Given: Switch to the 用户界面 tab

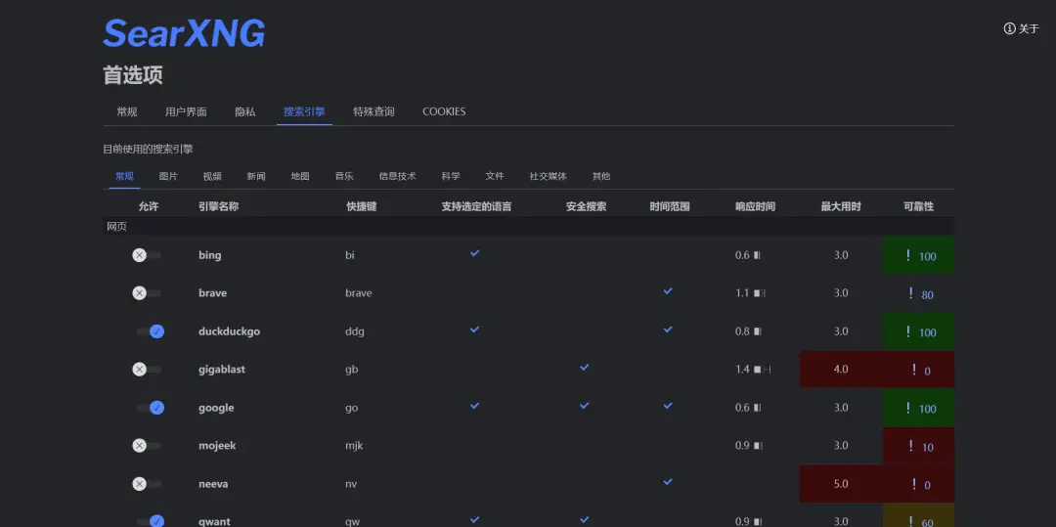Looking at the screenshot, I should pos(186,111).
